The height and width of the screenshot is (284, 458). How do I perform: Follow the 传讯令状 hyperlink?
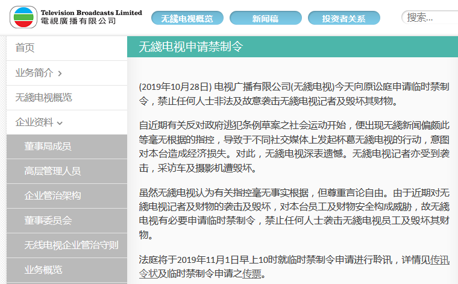[294, 267]
